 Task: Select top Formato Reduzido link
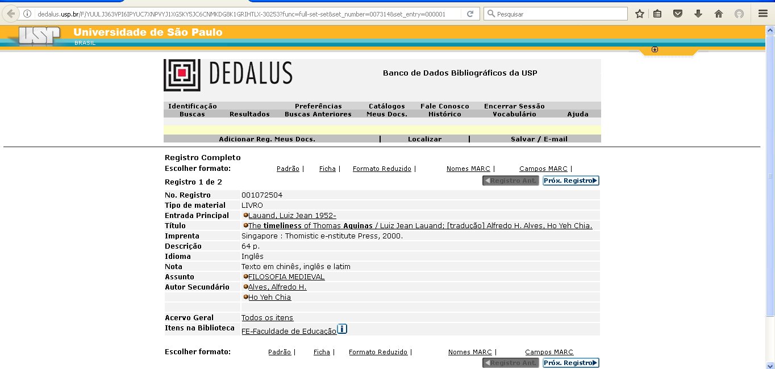pyautogui.click(x=382, y=169)
